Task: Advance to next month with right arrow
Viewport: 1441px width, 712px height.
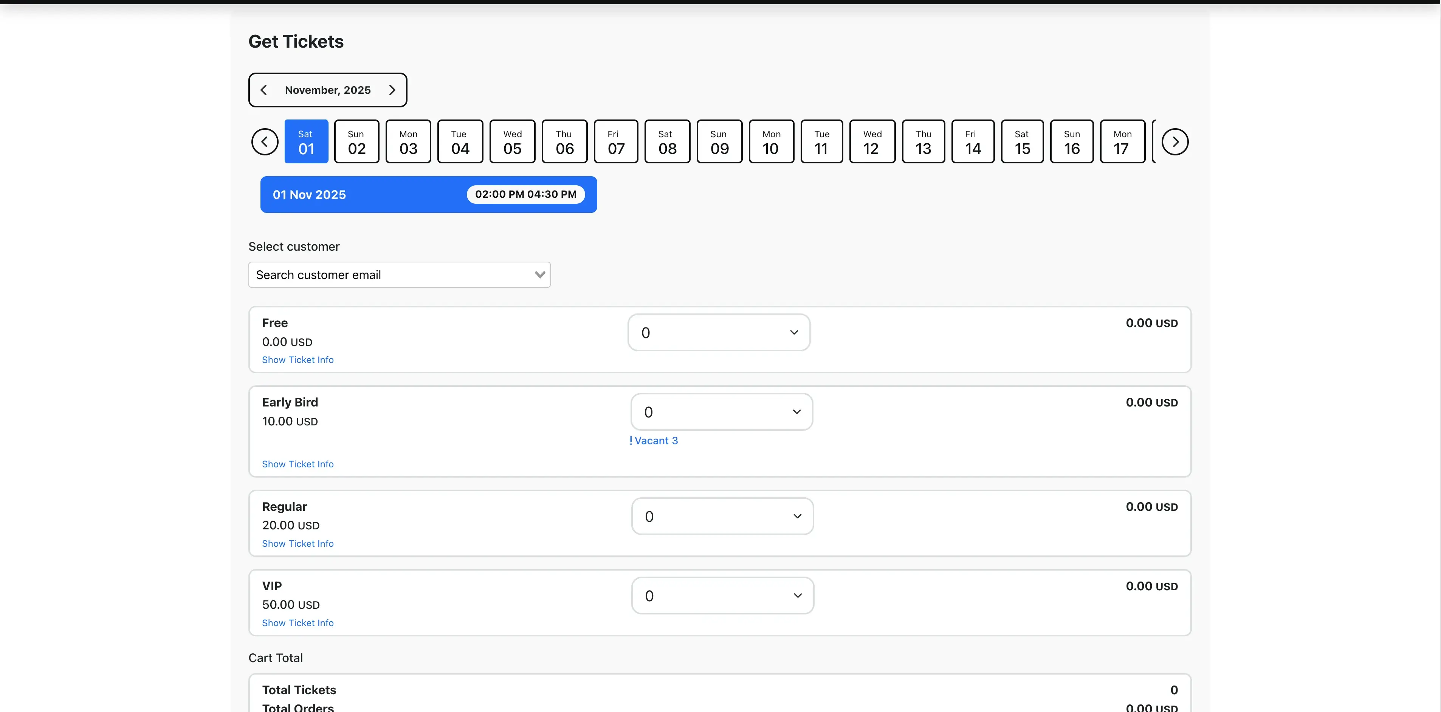Action: click(x=392, y=90)
